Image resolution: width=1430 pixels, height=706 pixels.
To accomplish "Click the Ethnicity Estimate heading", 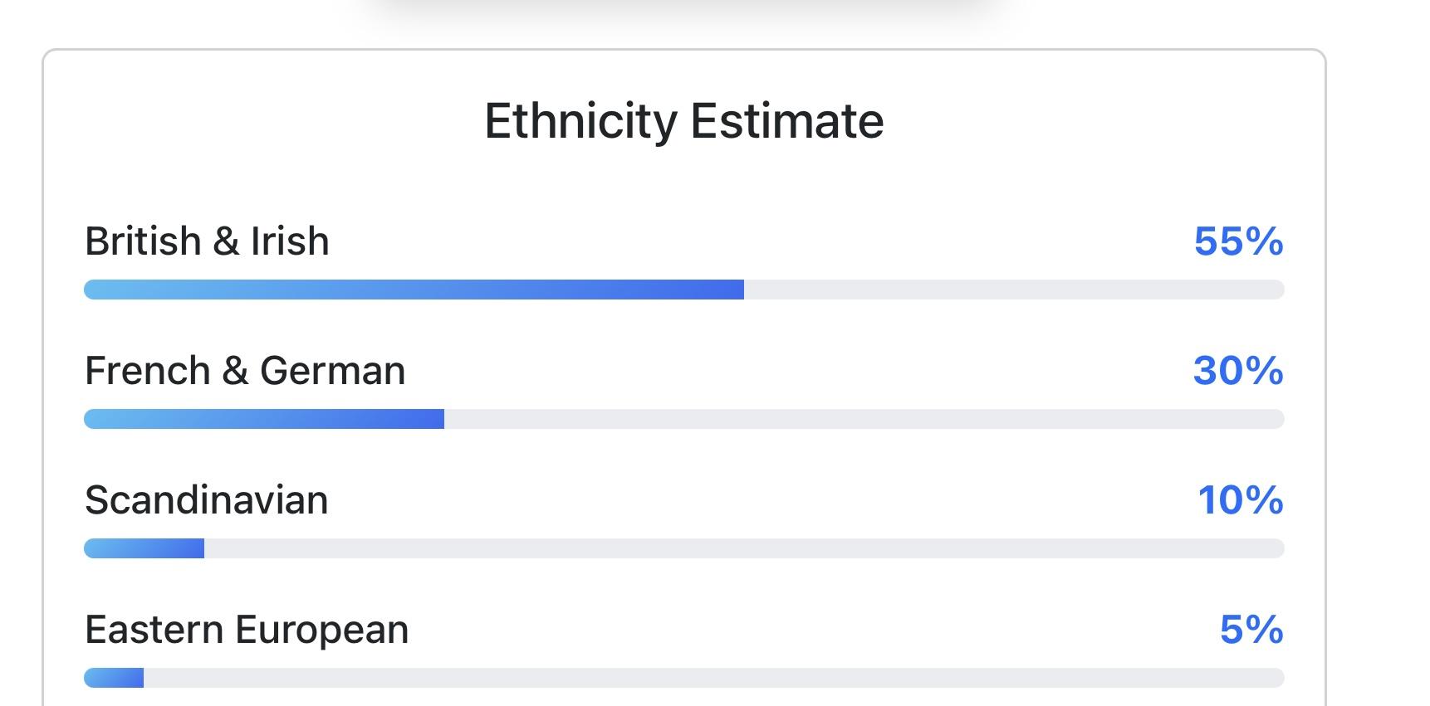I will click(x=683, y=121).
